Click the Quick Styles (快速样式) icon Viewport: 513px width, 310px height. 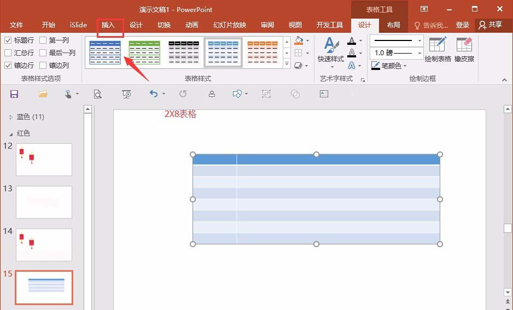(x=331, y=49)
